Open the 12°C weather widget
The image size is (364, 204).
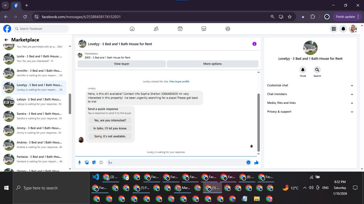[x=290, y=188]
